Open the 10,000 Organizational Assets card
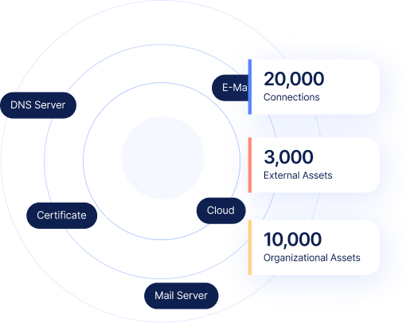The height and width of the screenshot is (323, 418). (x=314, y=247)
